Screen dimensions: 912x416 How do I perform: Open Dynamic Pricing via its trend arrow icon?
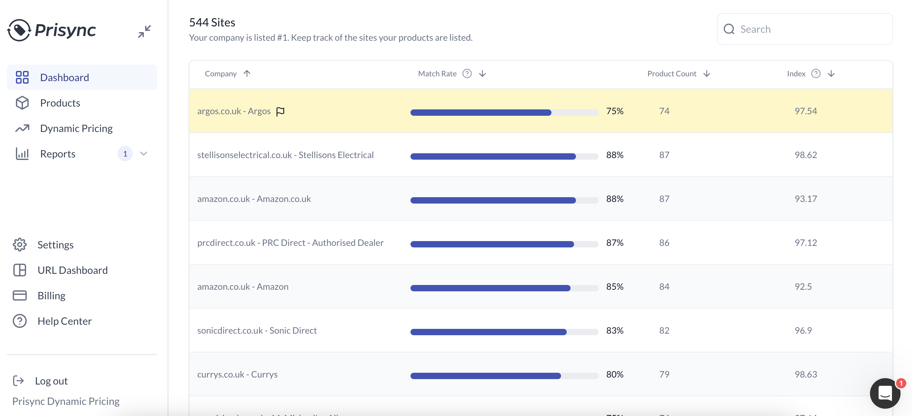coord(22,128)
